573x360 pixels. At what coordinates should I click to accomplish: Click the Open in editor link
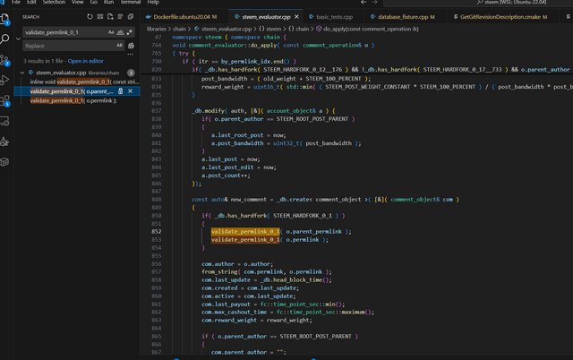click(86, 60)
